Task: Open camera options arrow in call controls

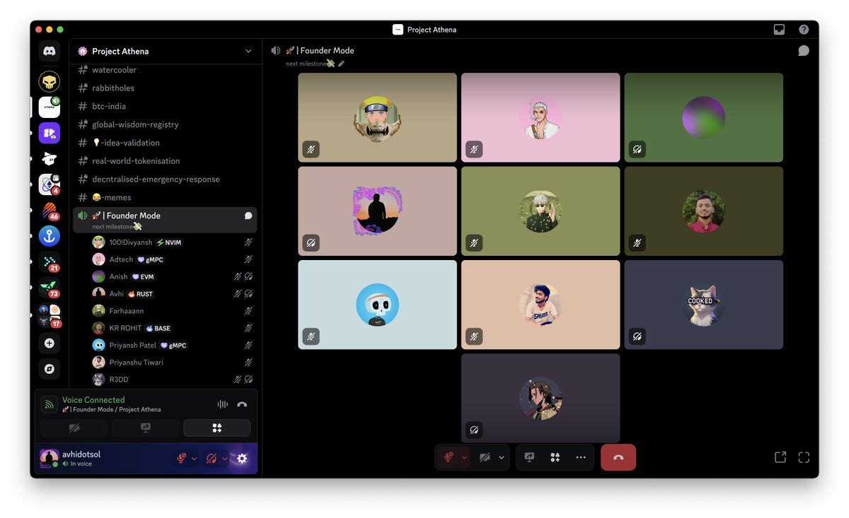Action: [502, 457]
